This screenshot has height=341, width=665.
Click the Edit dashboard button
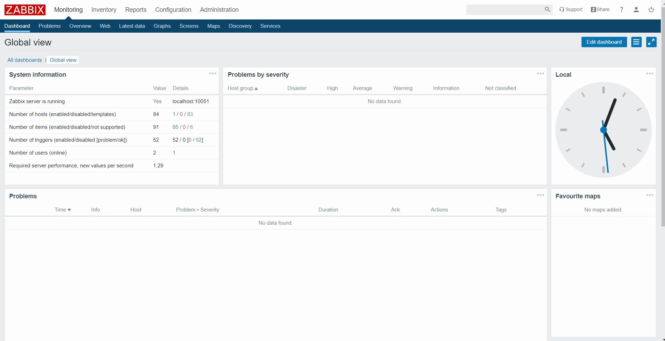click(x=604, y=42)
